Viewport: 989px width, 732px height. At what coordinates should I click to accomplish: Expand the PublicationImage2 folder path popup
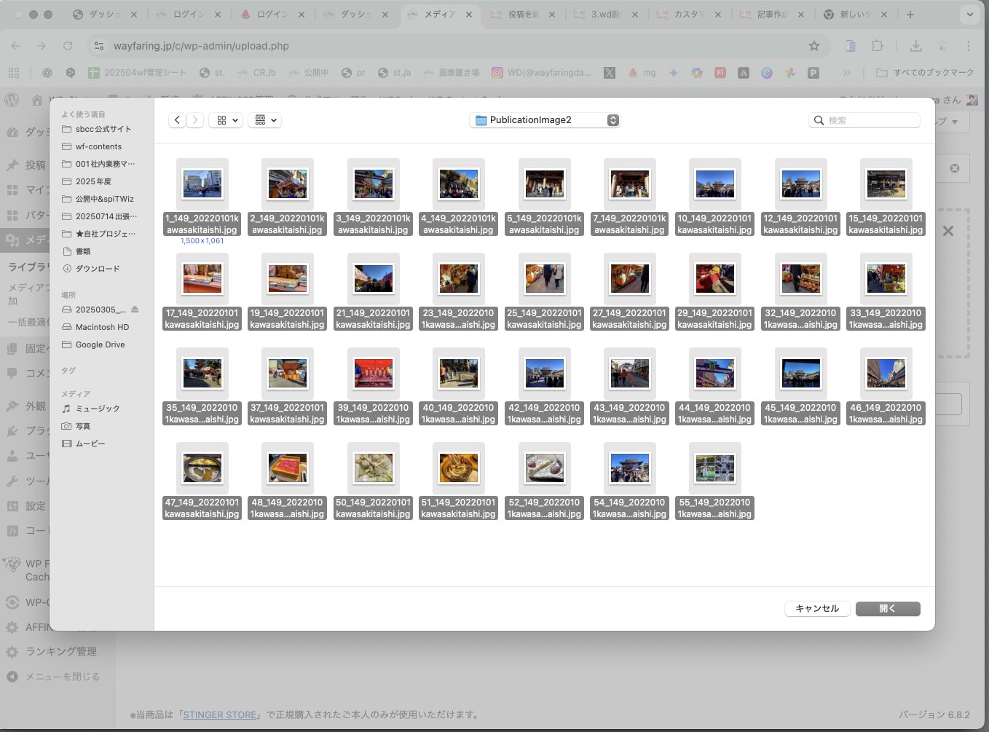[x=613, y=120]
